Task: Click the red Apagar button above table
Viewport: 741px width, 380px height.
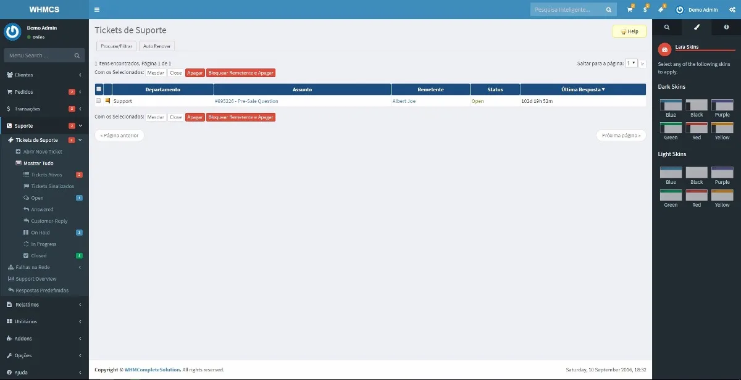Action: (x=195, y=73)
